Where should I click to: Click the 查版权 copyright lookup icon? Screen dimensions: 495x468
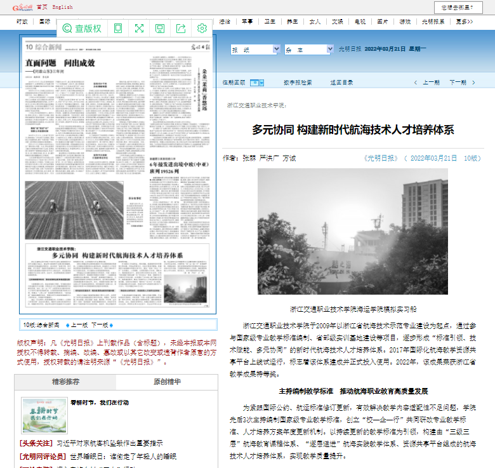(x=82, y=28)
